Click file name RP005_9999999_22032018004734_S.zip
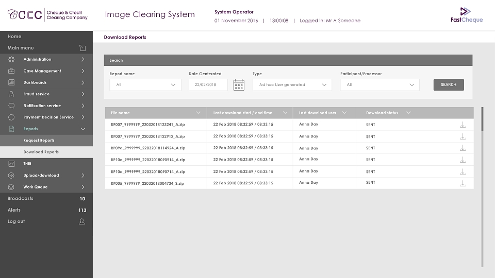The image size is (495, 278). (x=147, y=183)
